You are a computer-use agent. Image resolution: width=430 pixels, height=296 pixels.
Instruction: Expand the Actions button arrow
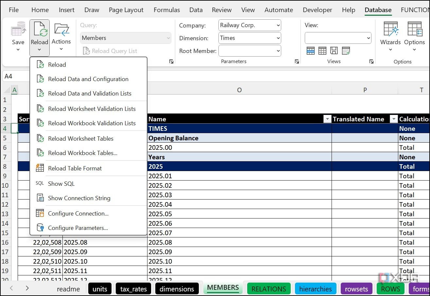(x=61, y=49)
